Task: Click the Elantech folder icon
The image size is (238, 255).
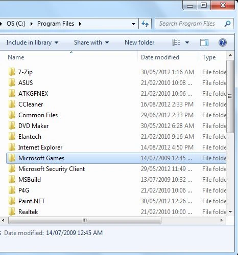Action: (12, 136)
